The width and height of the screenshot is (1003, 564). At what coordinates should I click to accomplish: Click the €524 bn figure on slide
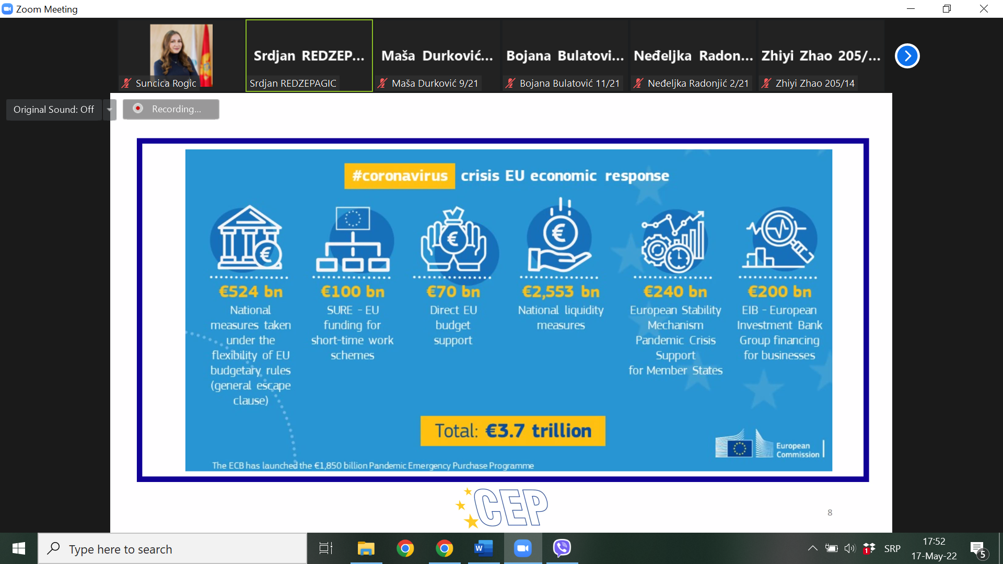(251, 291)
